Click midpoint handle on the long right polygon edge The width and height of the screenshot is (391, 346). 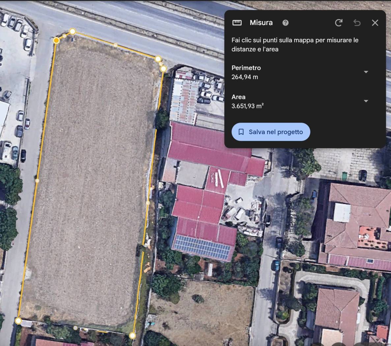[x=148, y=203]
